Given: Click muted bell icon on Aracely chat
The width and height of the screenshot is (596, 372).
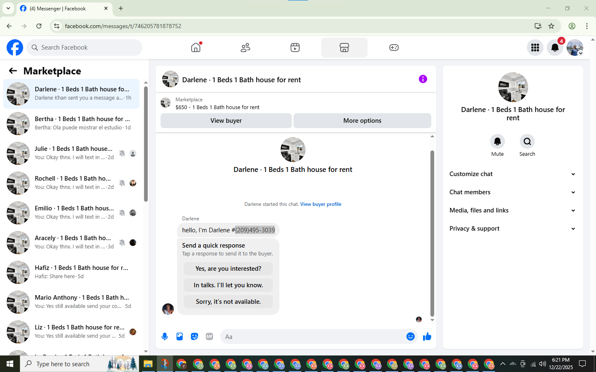Looking at the screenshot, I should [x=122, y=243].
